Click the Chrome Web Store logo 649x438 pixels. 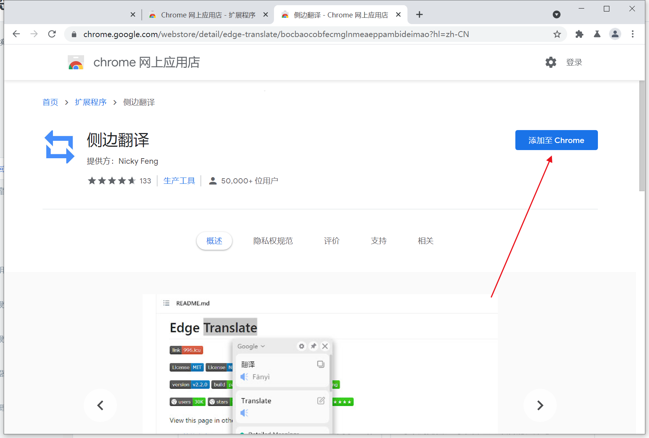click(x=76, y=63)
